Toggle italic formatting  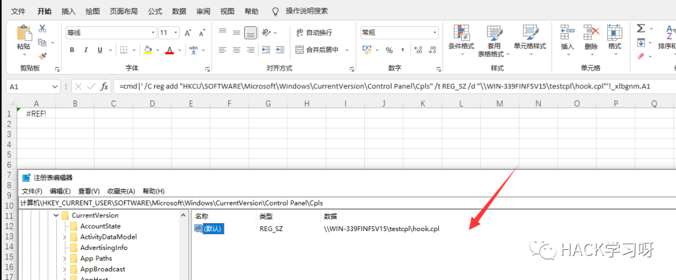click(86, 50)
